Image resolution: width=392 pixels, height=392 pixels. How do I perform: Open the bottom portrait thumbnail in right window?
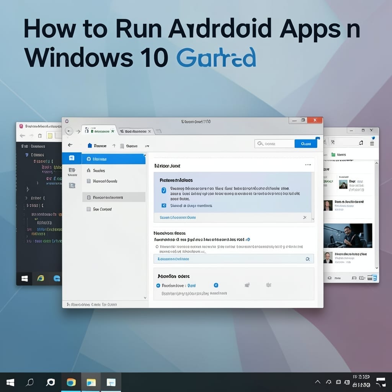pos(328,258)
